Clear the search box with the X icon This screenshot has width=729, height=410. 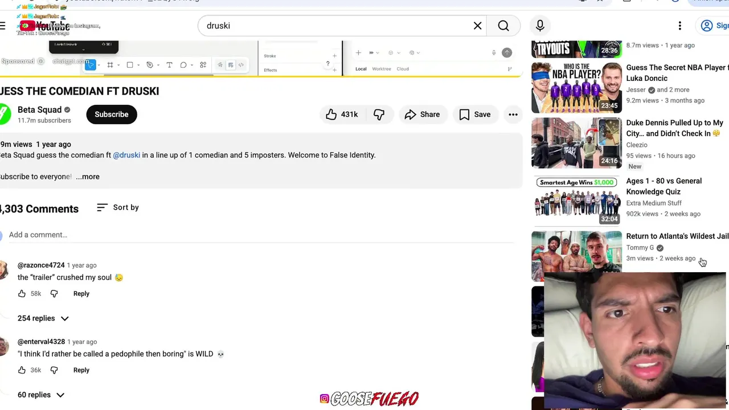(x=477, y=26)
